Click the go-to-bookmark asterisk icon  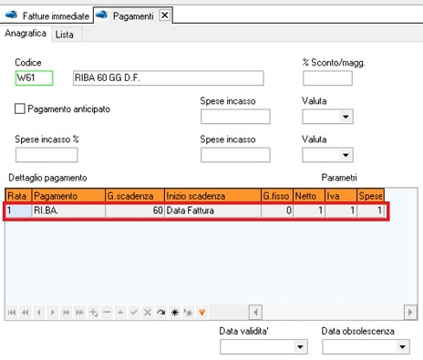point(189,313)
